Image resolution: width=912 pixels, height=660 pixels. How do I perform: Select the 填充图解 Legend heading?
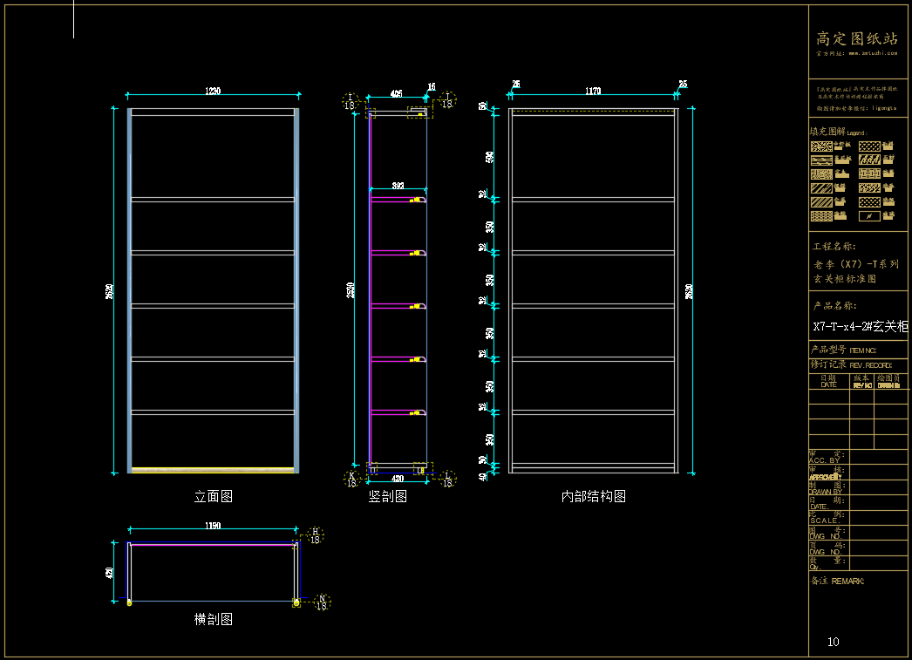[838, 132]
